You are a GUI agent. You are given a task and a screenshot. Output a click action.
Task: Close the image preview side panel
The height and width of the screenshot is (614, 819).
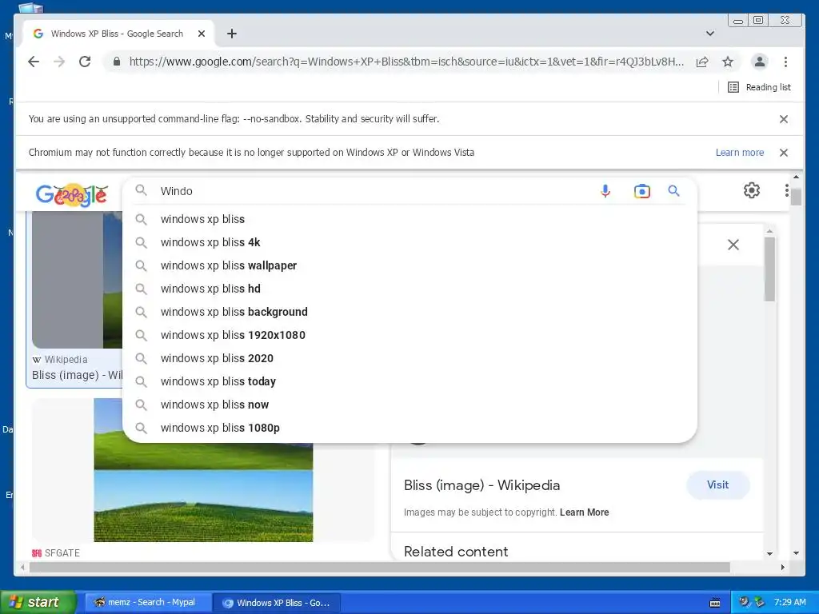(x=733, y=245)
